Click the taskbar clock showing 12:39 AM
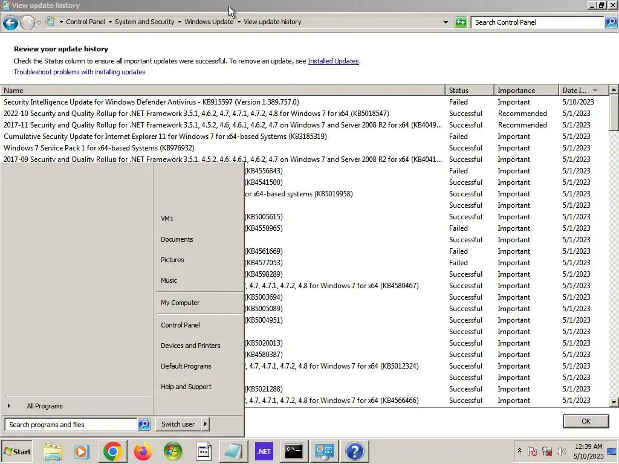 point(588,451)
